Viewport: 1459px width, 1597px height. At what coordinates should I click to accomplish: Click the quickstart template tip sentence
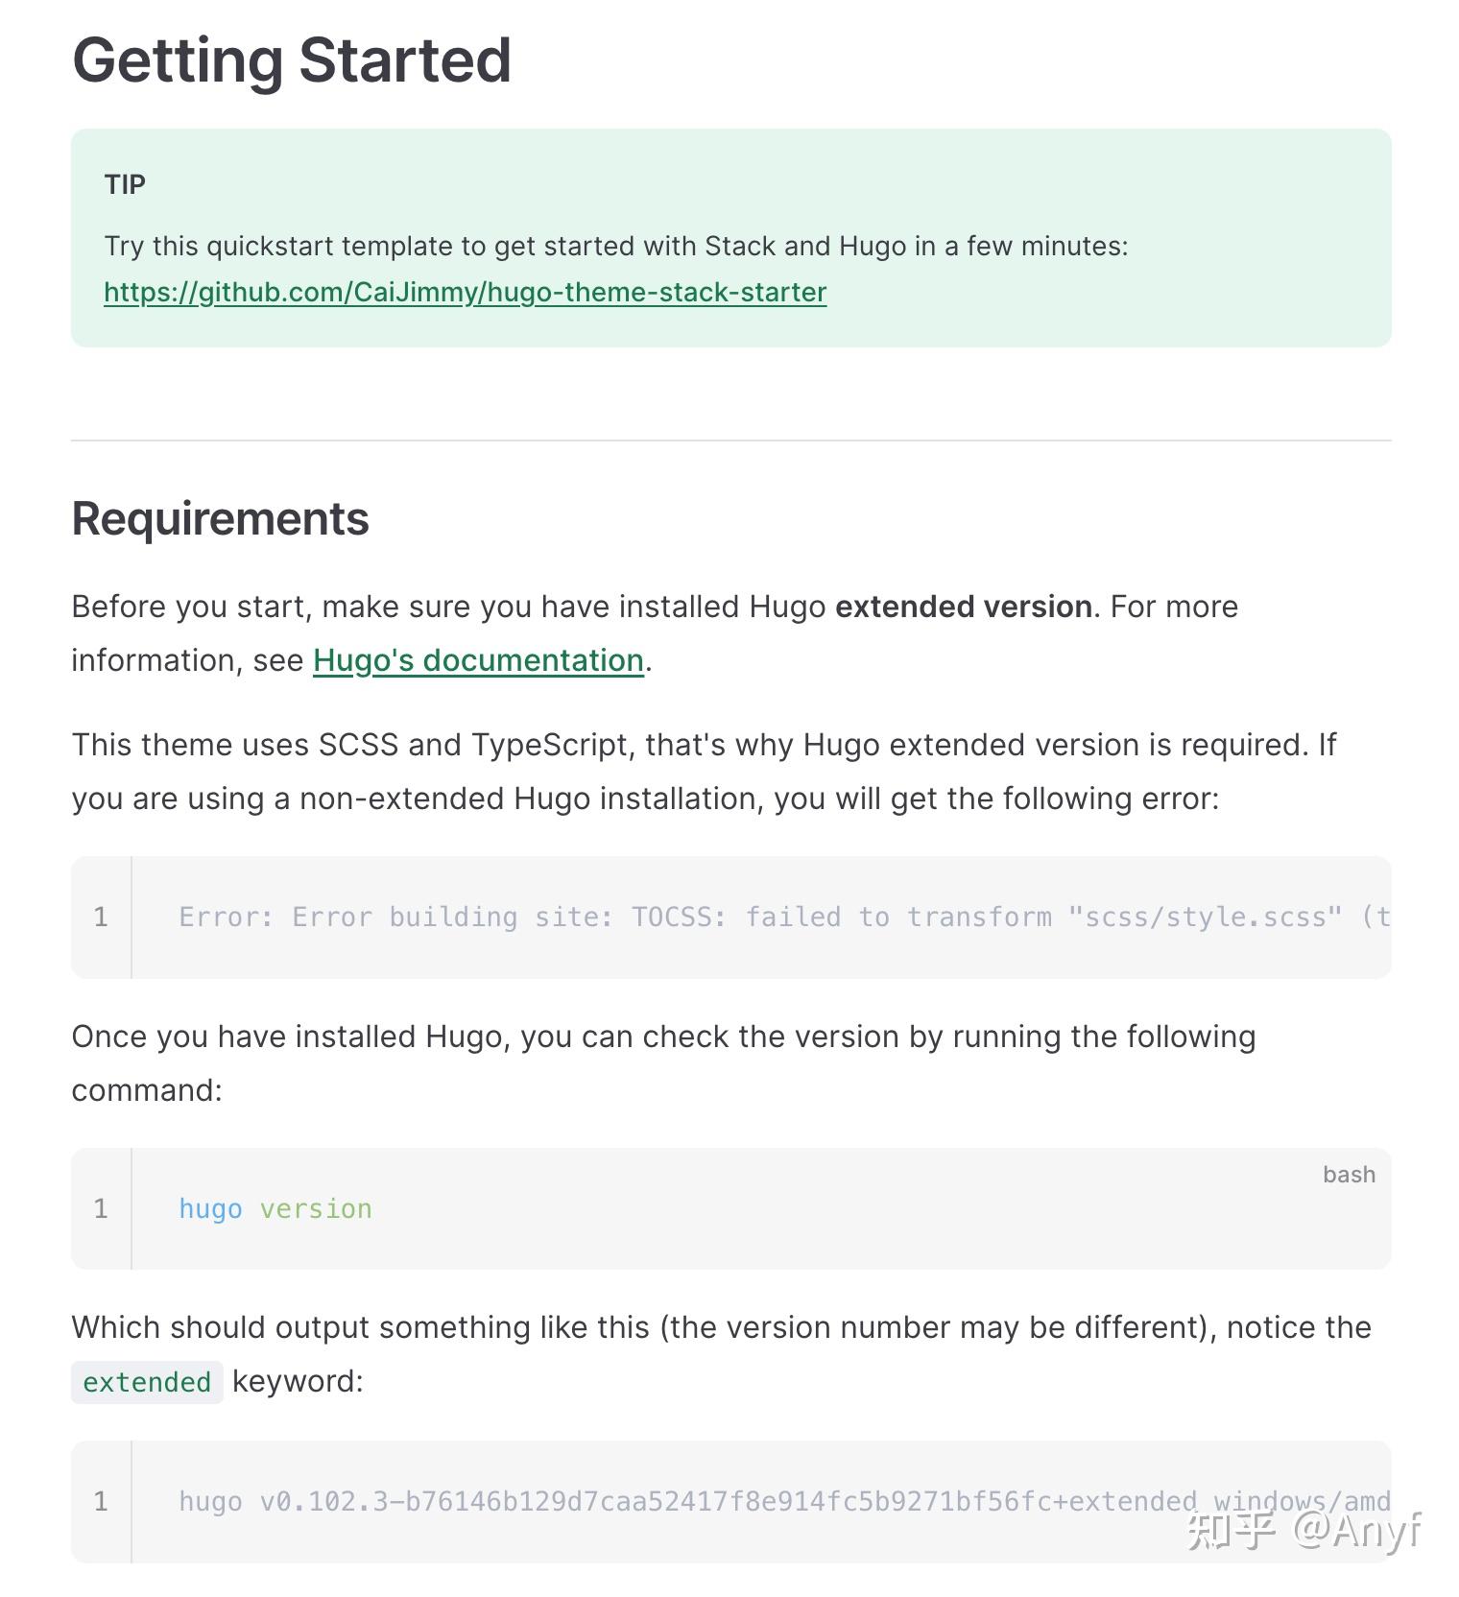click(x=615, y=246)
